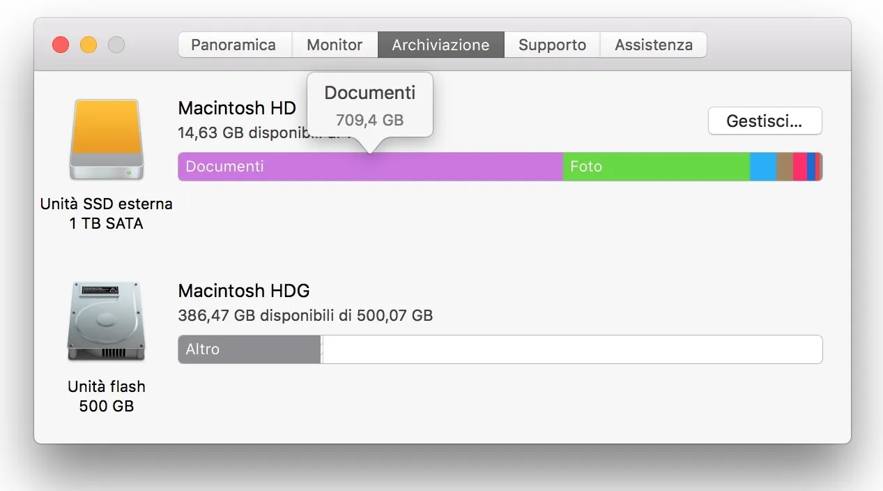The image size is (883, 491).
Task: Click the red segment in Macintosh HD's bar
Action: pyautogui.click(x=817, y=167)
